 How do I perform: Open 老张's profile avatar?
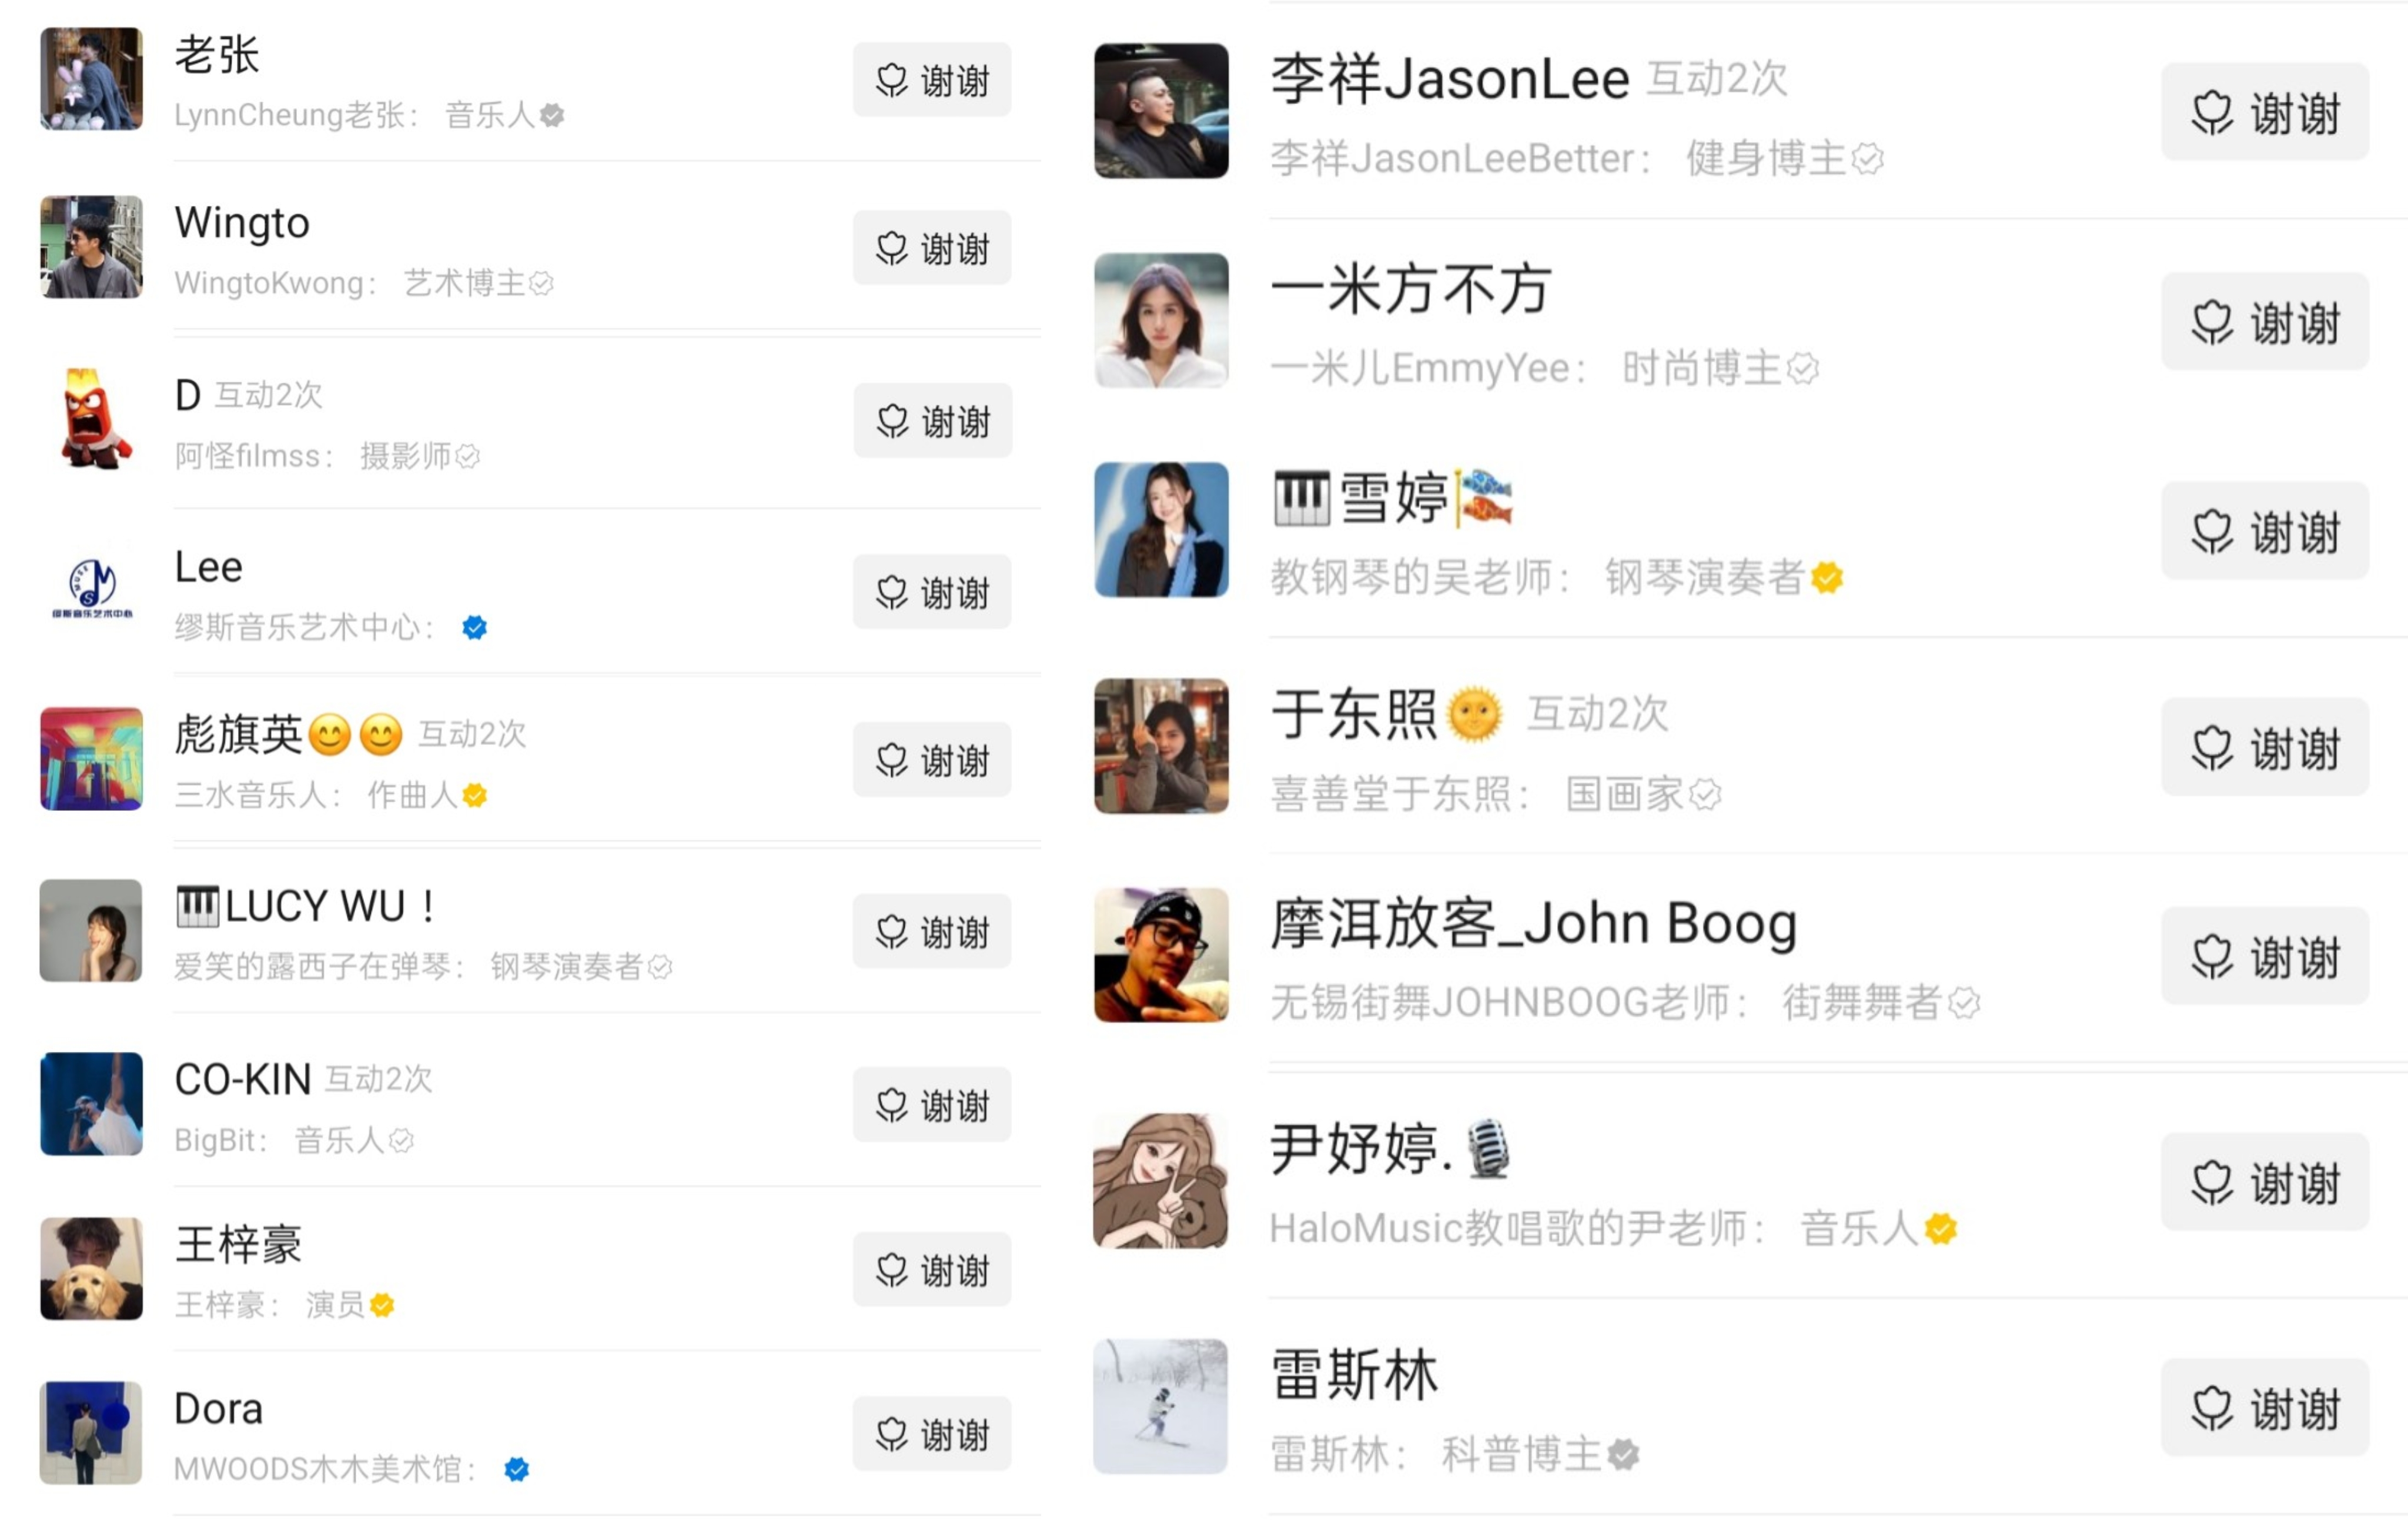pyautogui.click(x=91, y=79)
